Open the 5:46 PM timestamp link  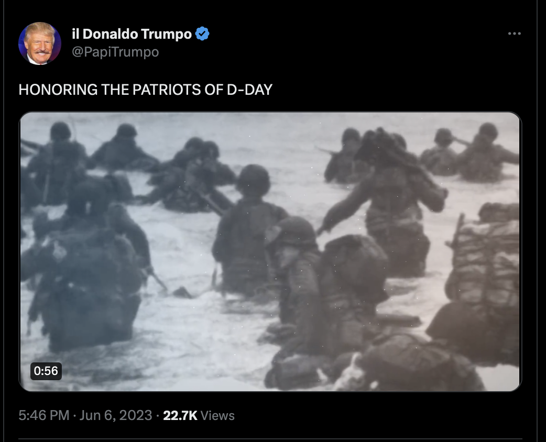(x=44, y=415)
